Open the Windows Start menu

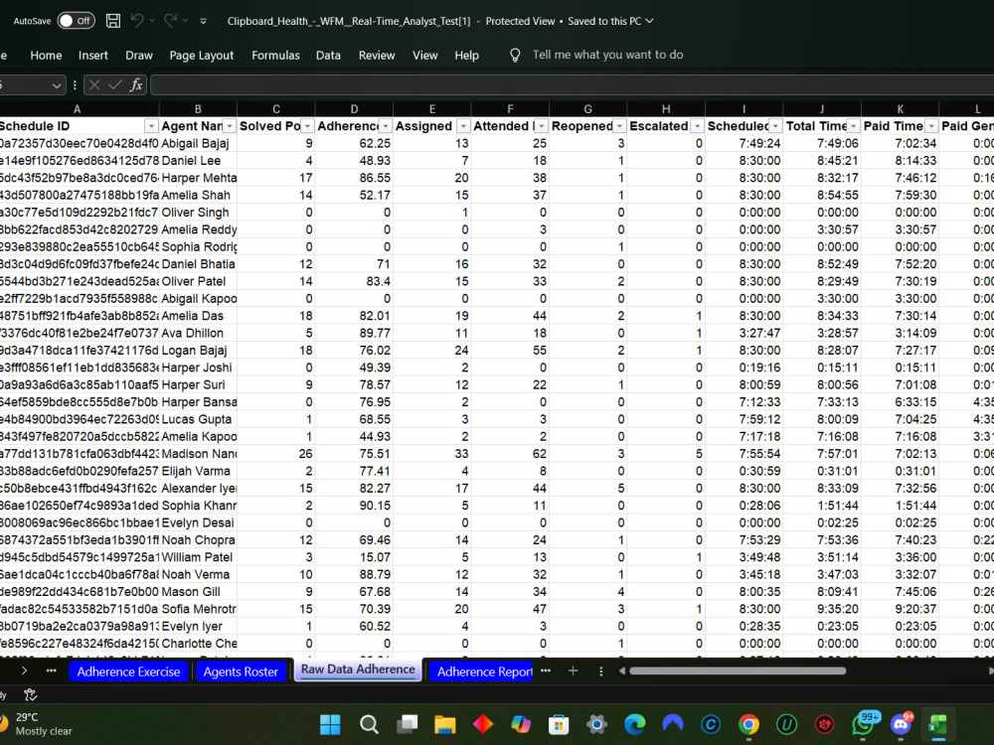pos(330,724)
